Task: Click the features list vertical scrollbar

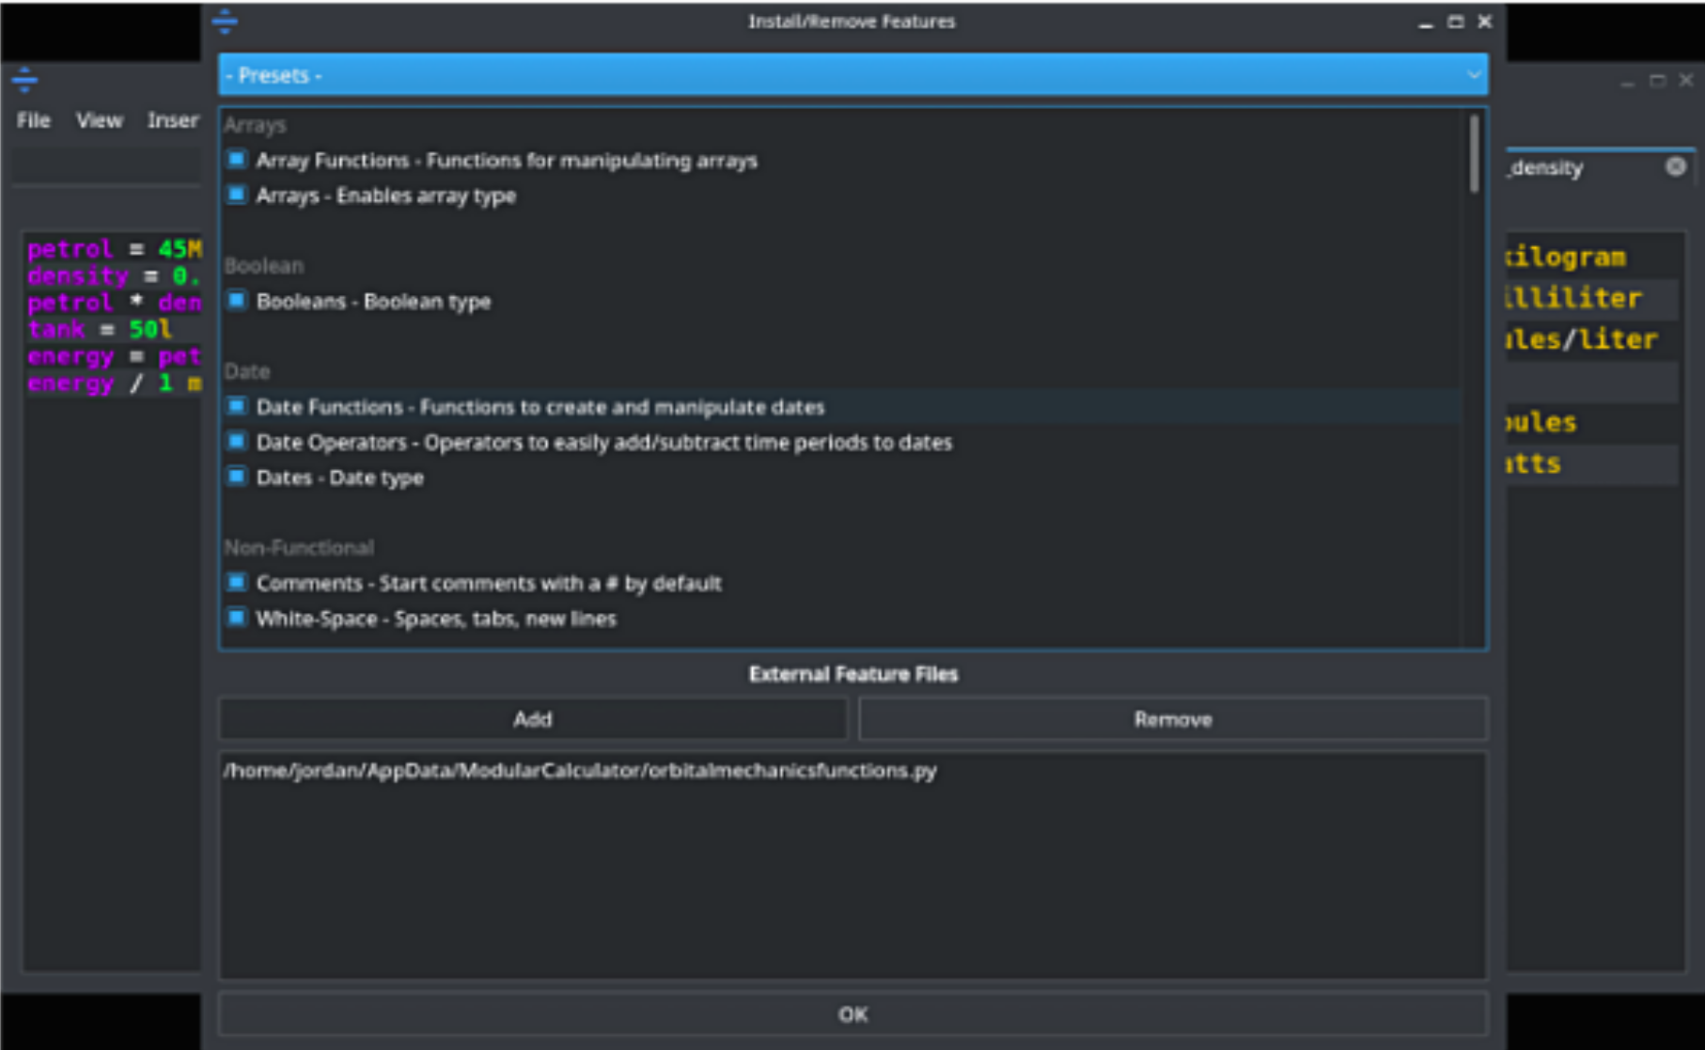Action: click(x=1473, y=154)
